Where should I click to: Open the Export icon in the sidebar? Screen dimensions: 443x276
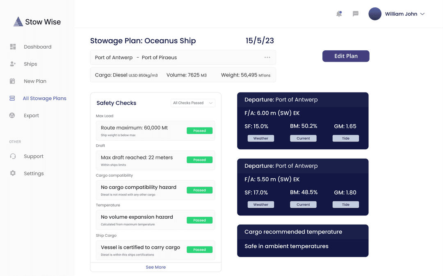tap(13, 115)
